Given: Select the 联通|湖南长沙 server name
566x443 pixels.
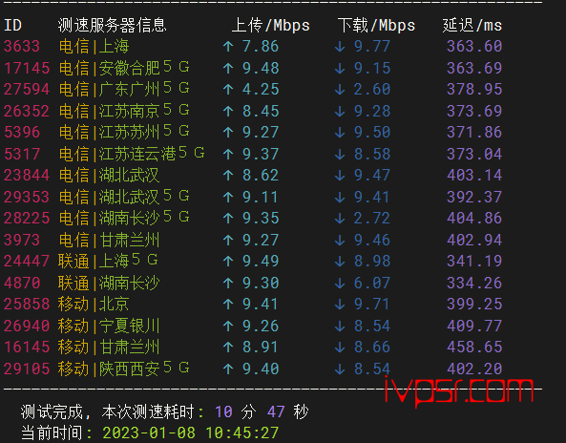Looking at the screenshot, I should point(109,283).
